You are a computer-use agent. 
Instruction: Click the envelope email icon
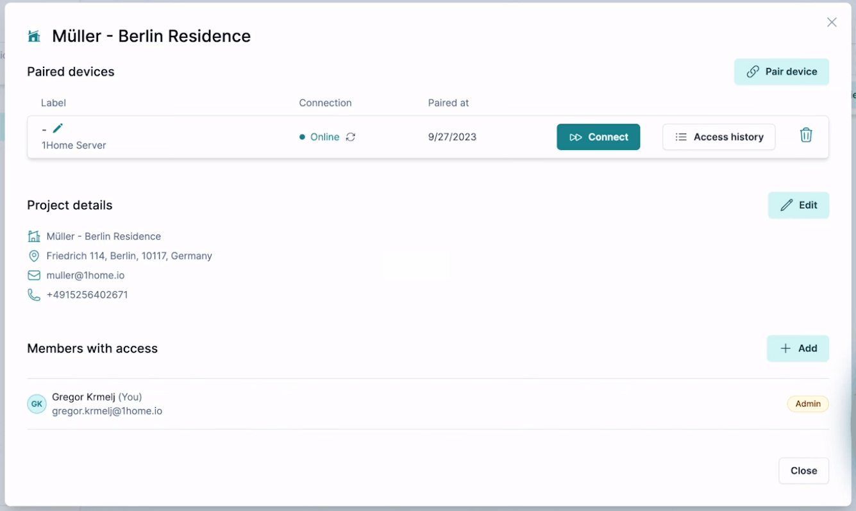pos(34,275)
